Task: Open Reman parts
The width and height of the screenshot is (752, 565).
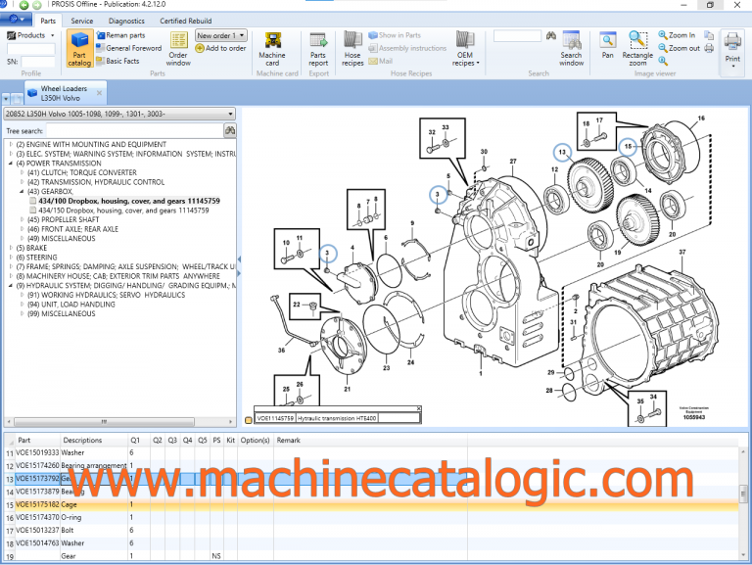Action: [120, 35]
